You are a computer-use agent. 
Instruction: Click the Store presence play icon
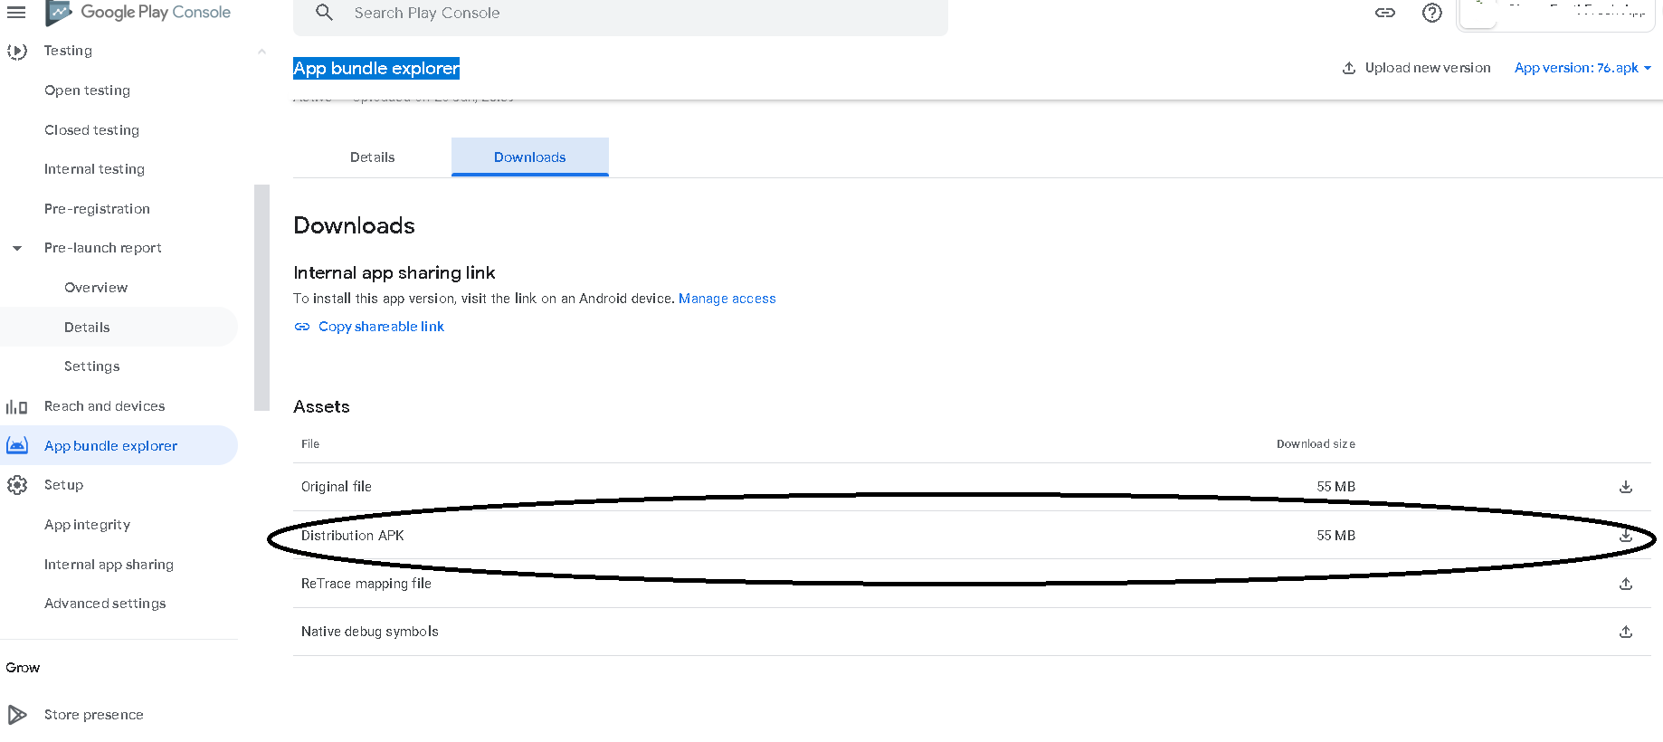tap(17, 715)
